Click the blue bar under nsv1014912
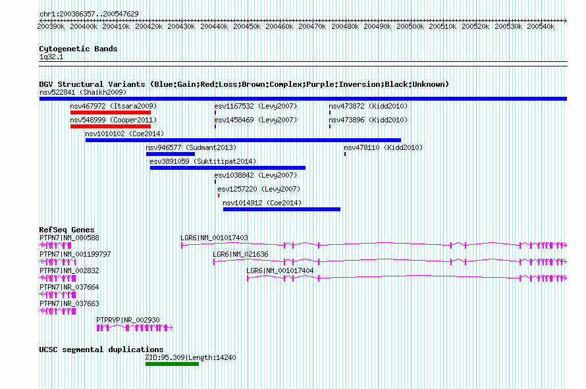Image resolution: width=586 pixels, height=389 pixels. [x=282, y=209]
